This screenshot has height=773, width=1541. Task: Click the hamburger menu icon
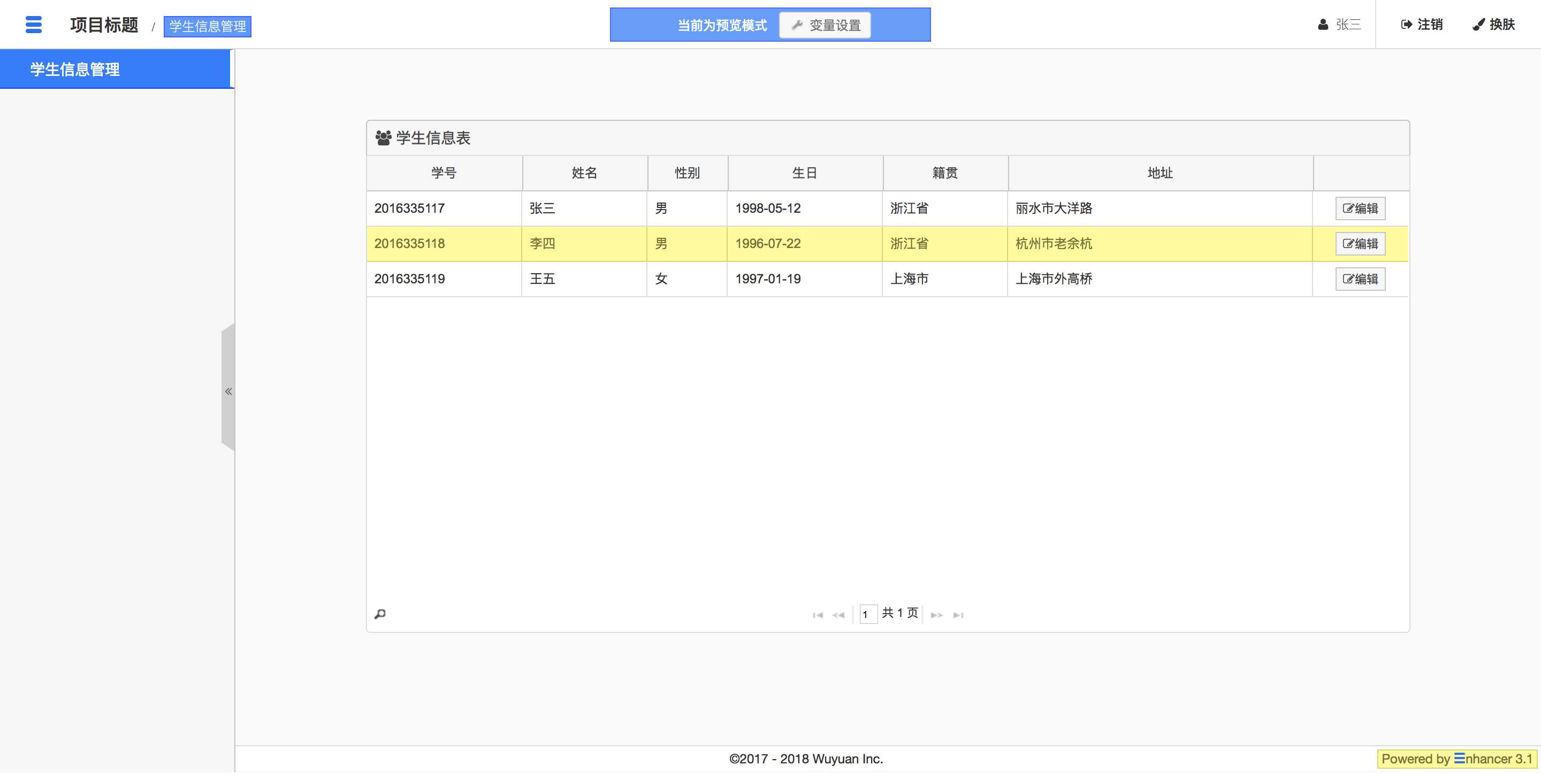[34, 25]
